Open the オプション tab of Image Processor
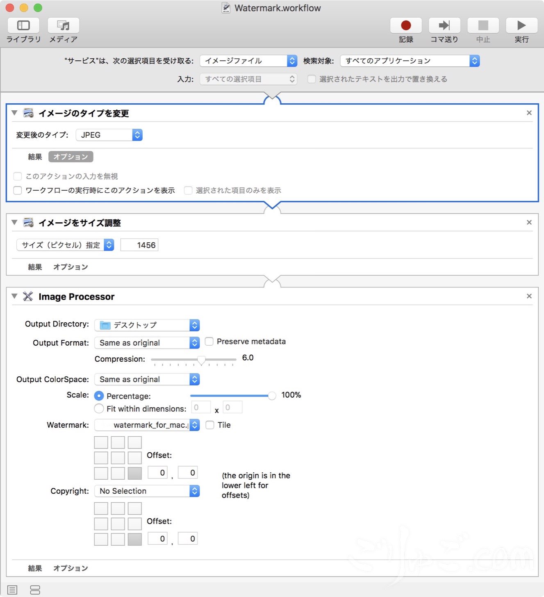The height and width of the screenshot is (597, 544). [x=71, y=568]
